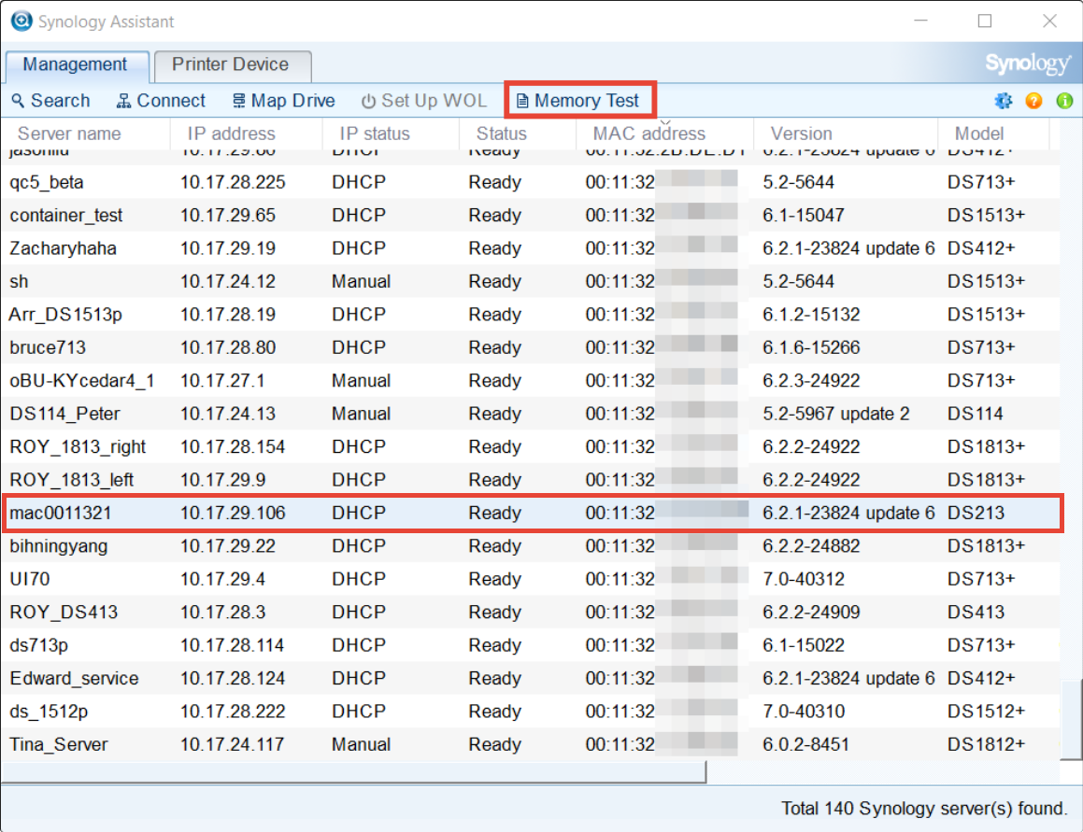The image size is (1083, 832).
Task: Select the Tina_Server row
Action: click(531, 745)
